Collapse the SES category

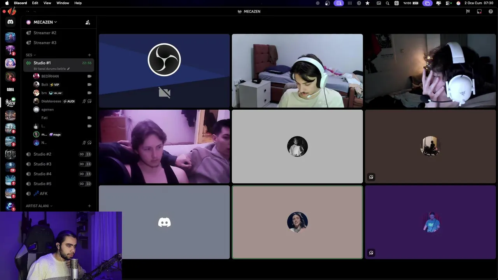pos(31,55)
